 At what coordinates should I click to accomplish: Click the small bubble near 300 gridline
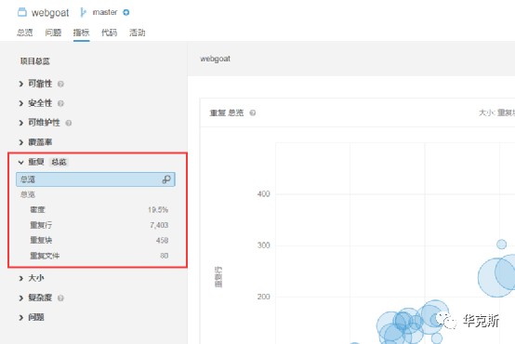tap(501, 245)
